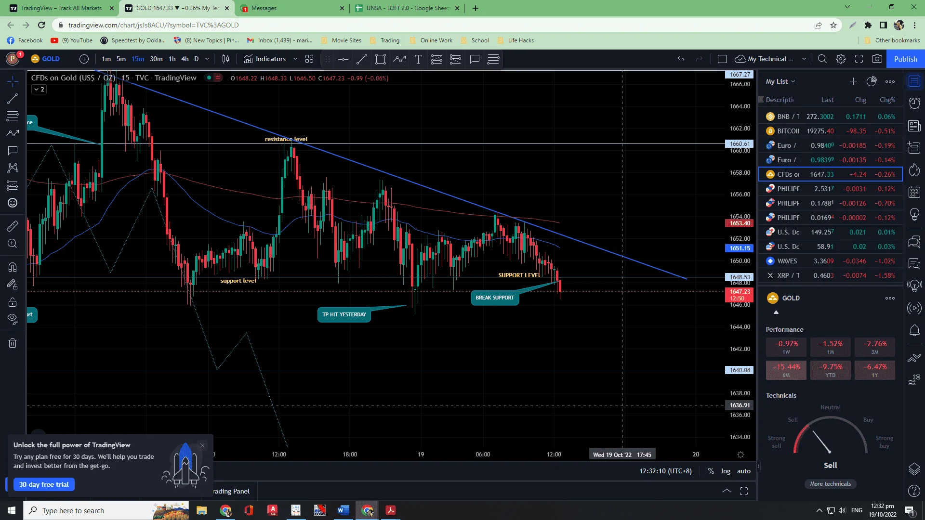Screen dimensions: 925x520
Task: Click the undo arrow
Action: (x=681, y=59)
